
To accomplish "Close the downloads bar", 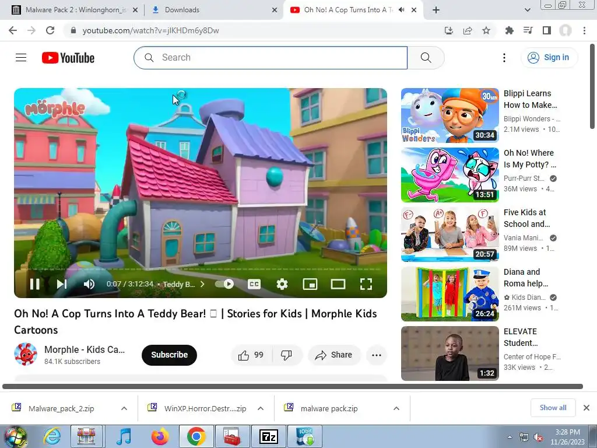I will pos(587,408).
